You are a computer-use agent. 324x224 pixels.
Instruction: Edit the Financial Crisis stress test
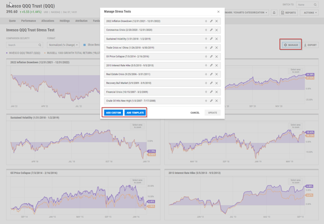coord(211,92)
